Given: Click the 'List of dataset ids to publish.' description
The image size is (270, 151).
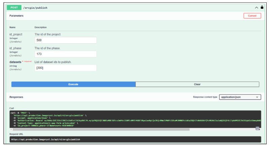Looking at the screenshot, I should [53, 62].
